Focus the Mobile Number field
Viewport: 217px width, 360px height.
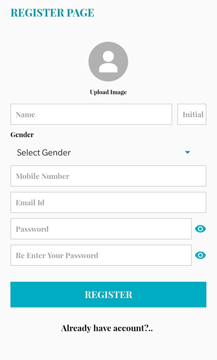pos(108,176)
